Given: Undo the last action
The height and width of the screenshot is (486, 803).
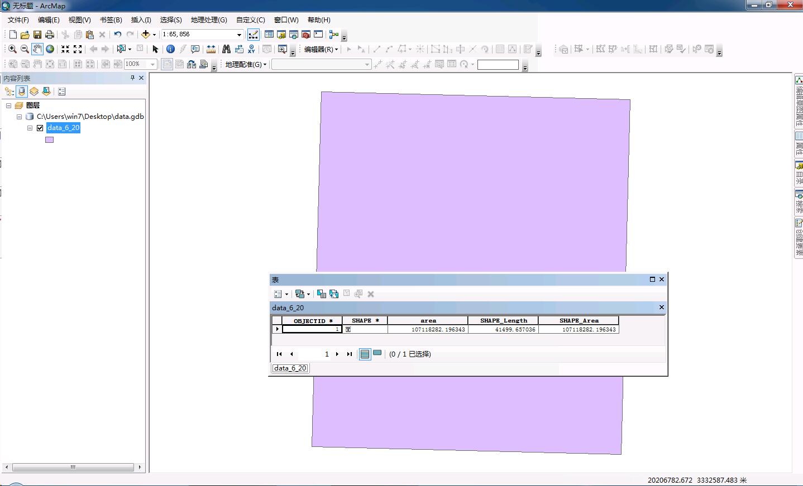Looking at the screenshot, I should click(x=118, y=35).
